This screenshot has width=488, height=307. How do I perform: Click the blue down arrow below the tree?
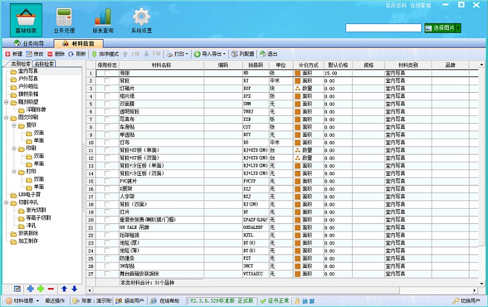tap(74, 289)
